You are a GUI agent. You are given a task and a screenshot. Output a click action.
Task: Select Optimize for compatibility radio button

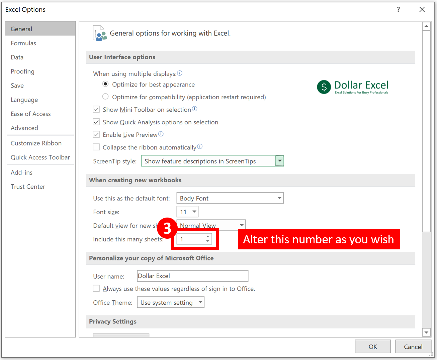coord(105,97)
